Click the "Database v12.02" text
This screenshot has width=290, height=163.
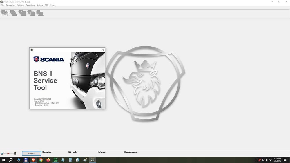pyautogui.click(x=41, y=105)
